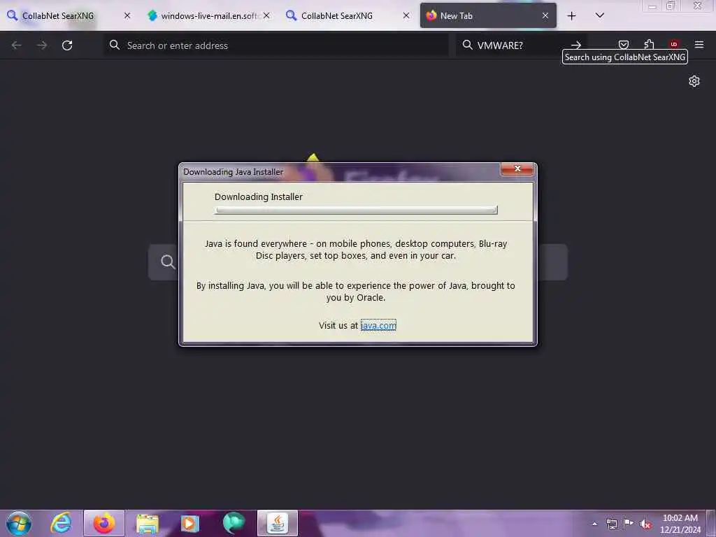Open the Pocket save icon

(x=624, y=44)
